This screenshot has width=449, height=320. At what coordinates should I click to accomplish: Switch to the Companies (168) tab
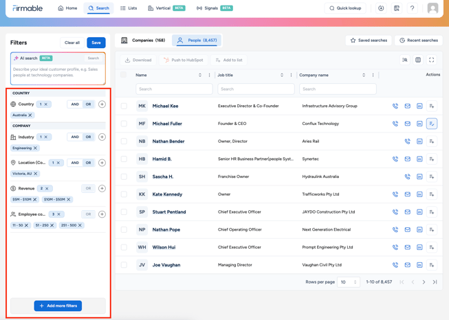143,41
